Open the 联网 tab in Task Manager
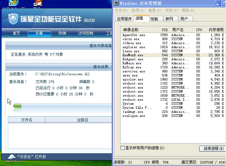 [171, 19]
